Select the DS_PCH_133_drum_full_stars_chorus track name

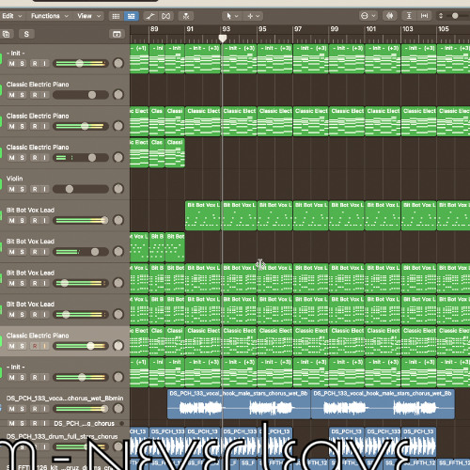point(62,436)
